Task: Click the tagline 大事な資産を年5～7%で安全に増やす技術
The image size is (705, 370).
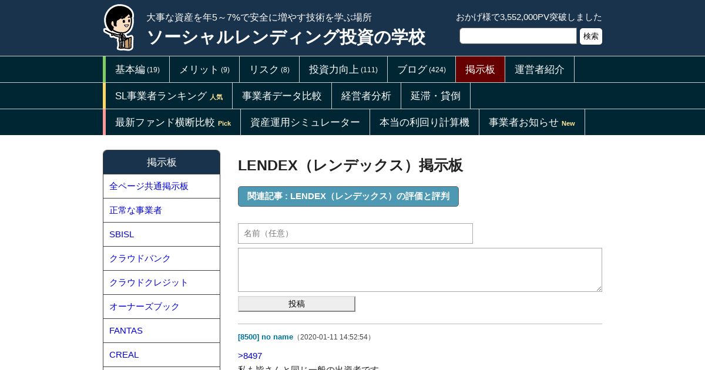Action: tap(259, 17)
